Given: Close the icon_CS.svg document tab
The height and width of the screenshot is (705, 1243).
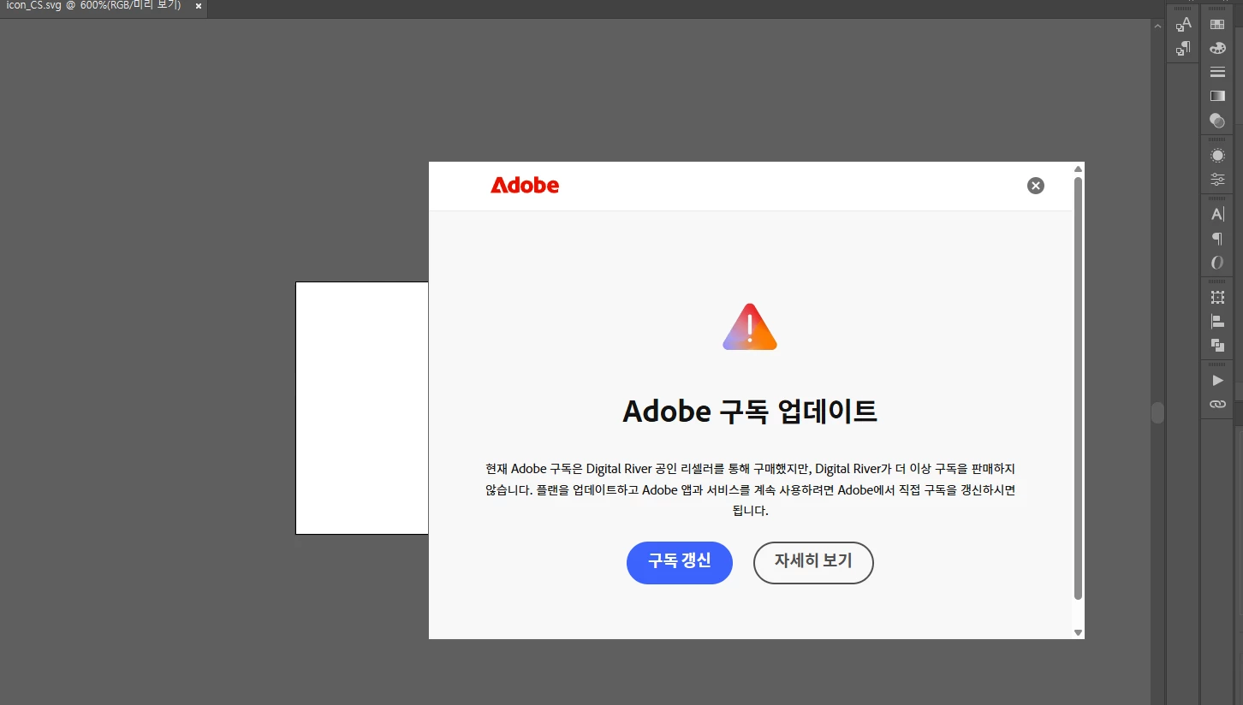Looking at the screenshot, I should [199, 6].
